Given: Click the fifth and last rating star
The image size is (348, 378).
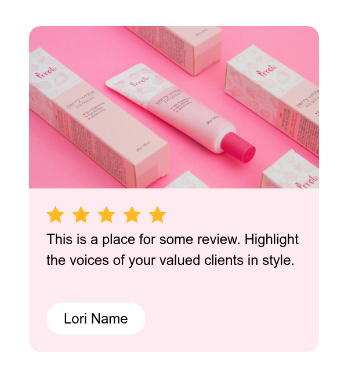Looking at the screenshot, I should pos(158,215).
